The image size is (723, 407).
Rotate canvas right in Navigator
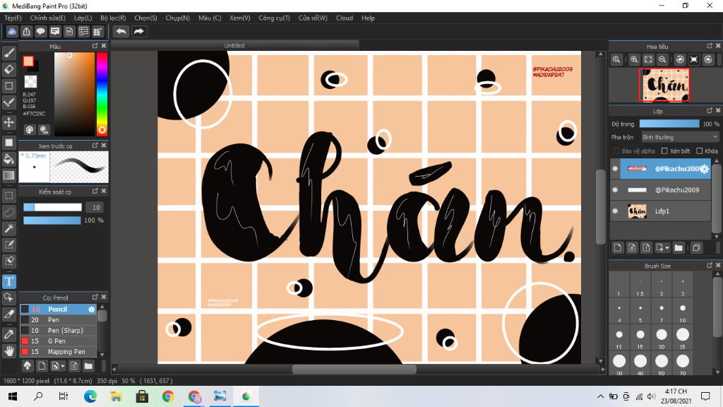(708, 59)
